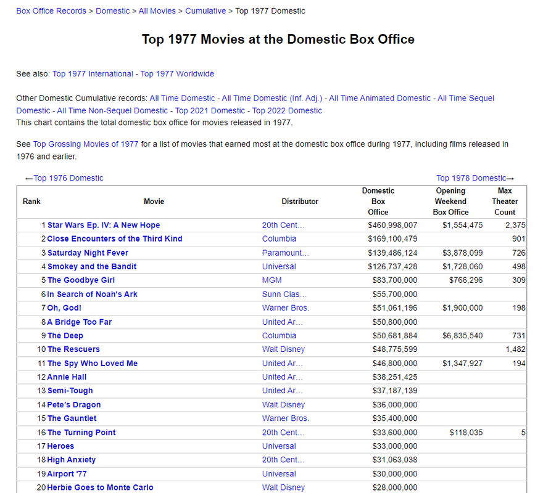Open The Deep movie page
This screenshot has width=543, height=493.
65,336
